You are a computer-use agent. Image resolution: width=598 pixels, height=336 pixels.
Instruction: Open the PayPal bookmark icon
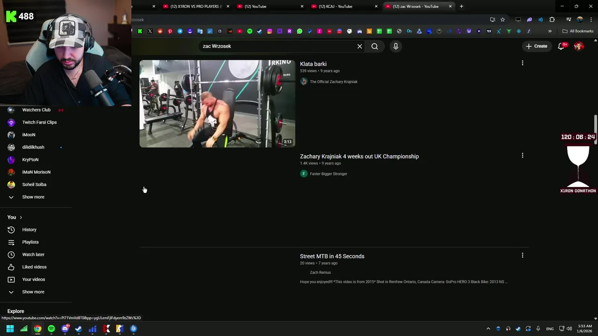(309, 31)
